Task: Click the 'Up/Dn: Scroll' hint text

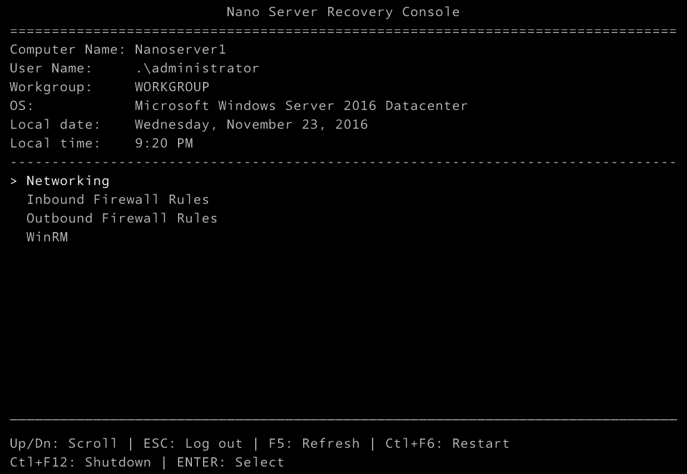Action: [59, 443]
